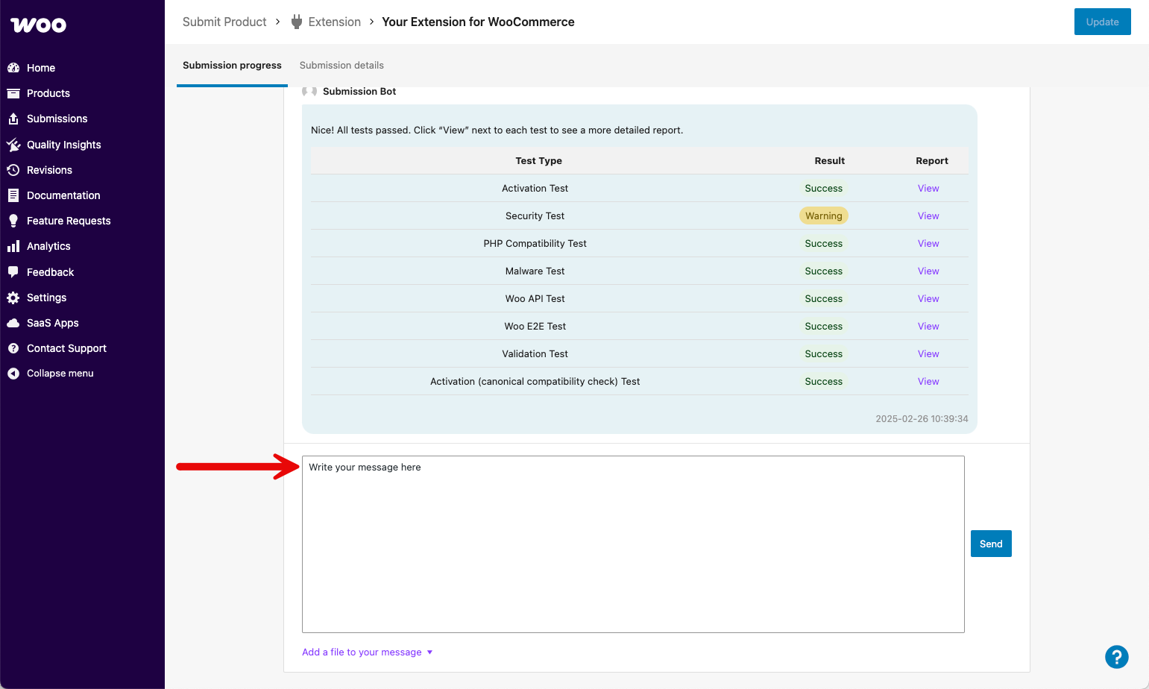Click the Update button
The height and width of the screenshot is (689, 1149).
[1102, 22]
